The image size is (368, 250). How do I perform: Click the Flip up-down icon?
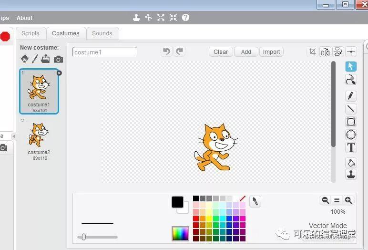coord(338,52)
